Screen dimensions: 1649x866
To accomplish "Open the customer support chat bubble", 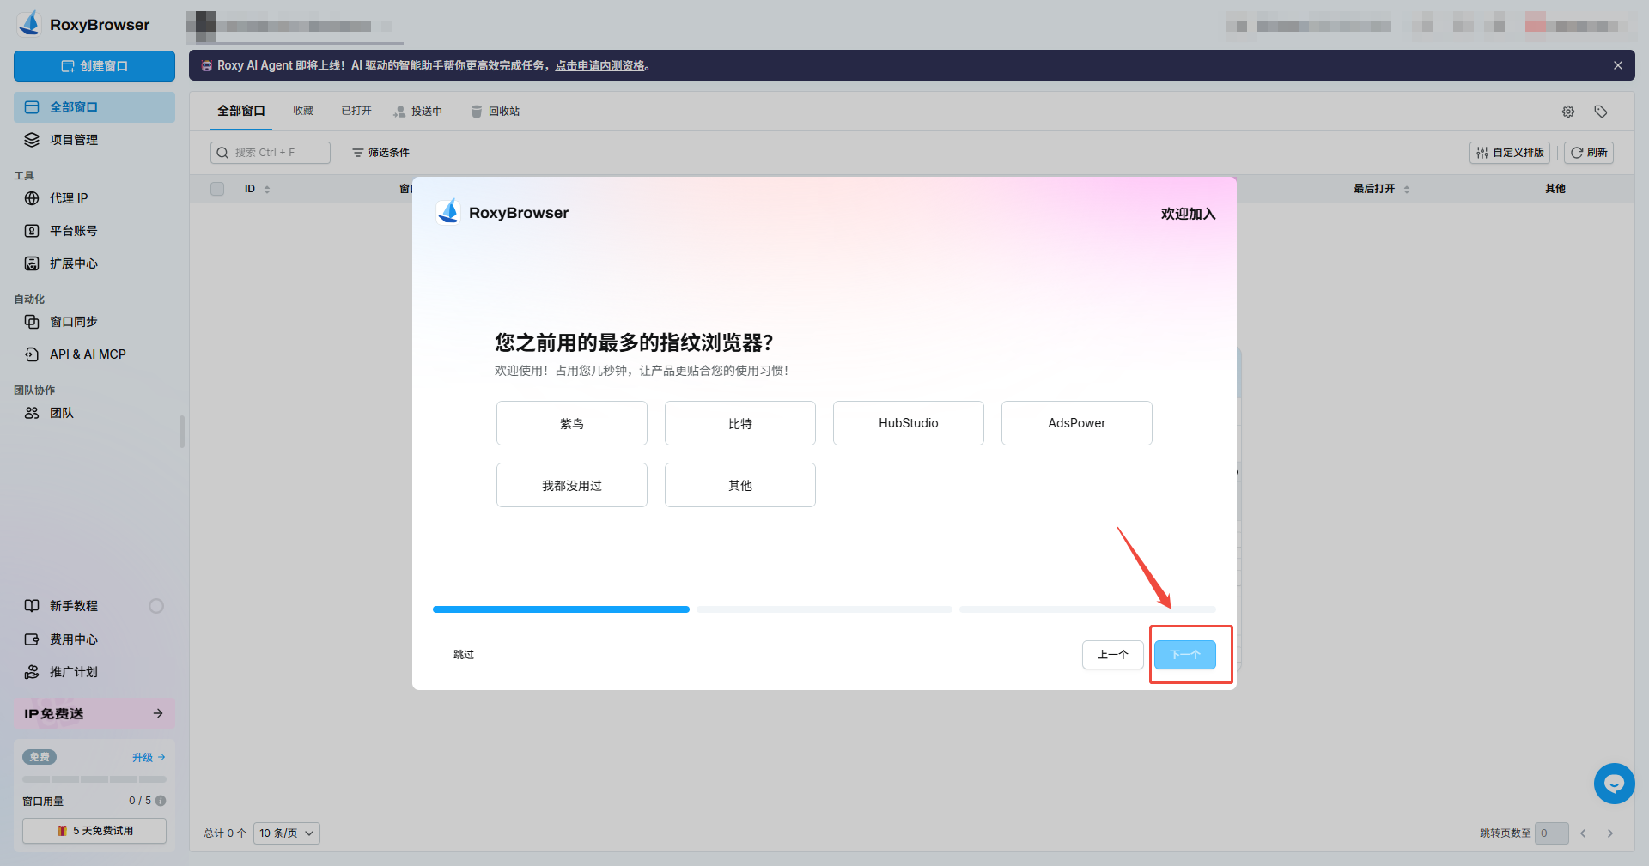I will (1614, 784).
